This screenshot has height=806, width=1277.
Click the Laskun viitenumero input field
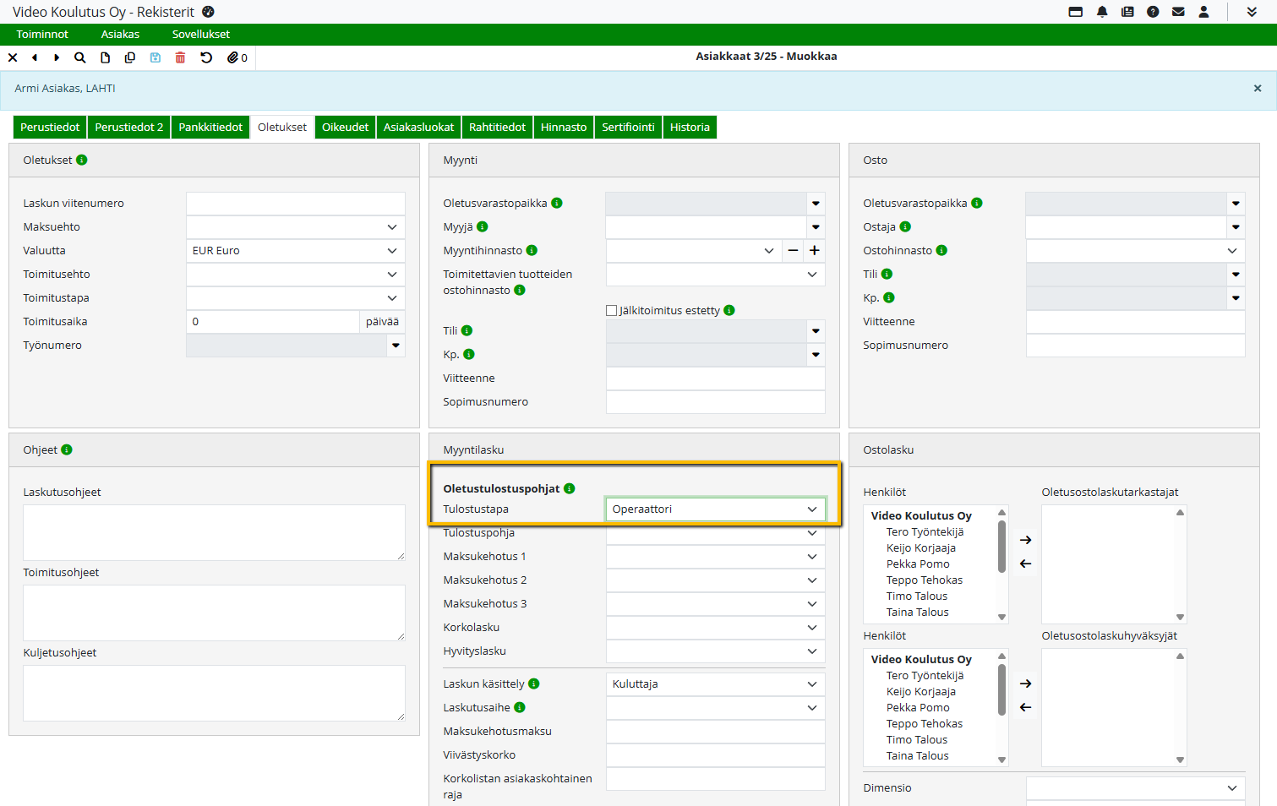[295, 204]
